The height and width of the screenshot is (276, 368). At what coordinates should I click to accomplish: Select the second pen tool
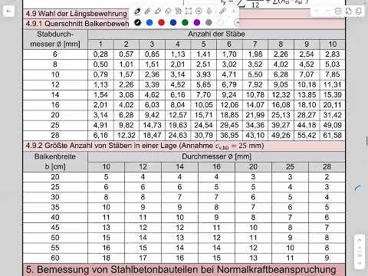coord(147,11)
